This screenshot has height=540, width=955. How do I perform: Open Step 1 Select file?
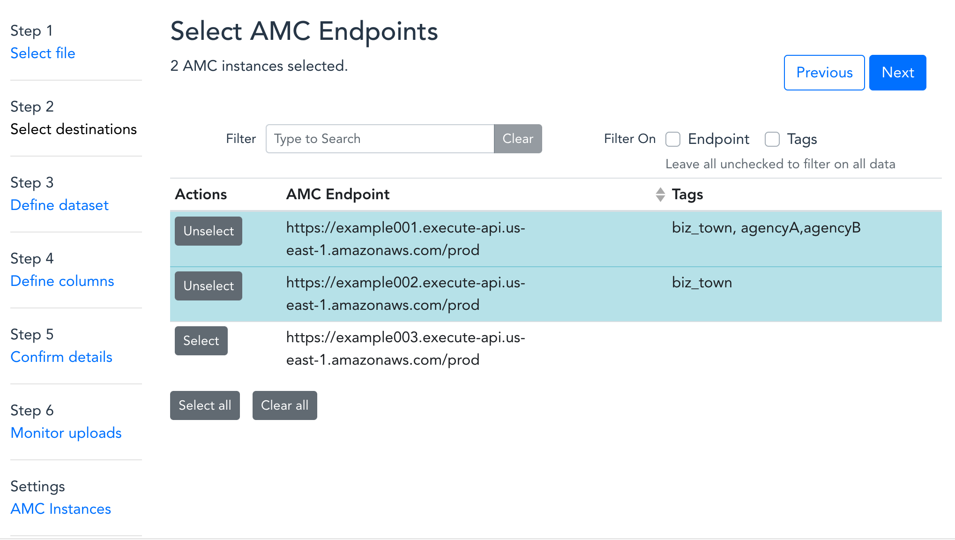click(x=43, y=53)
